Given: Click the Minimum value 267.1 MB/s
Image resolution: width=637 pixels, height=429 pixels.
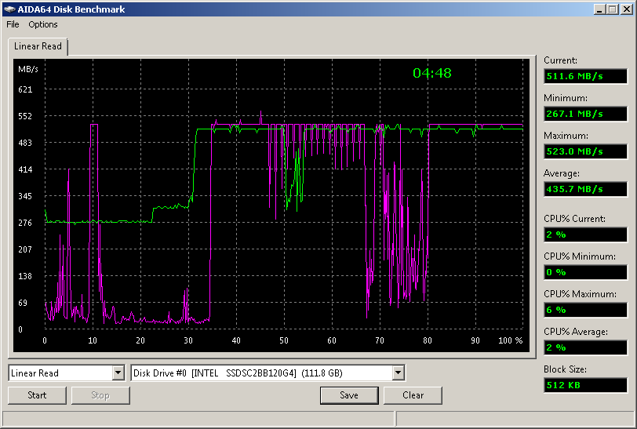Looking at the screenshot, I should (585, 114).
